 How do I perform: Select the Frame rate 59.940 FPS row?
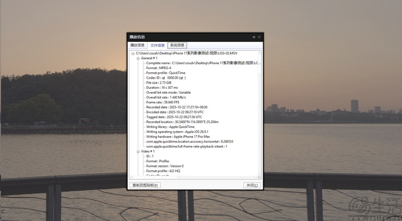(x=162, y=102)
